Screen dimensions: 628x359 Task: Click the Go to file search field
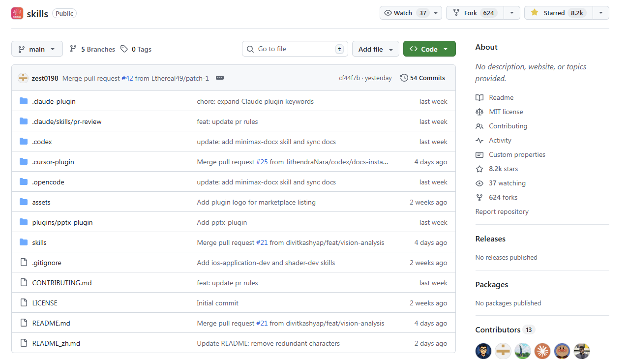[295, 49]
